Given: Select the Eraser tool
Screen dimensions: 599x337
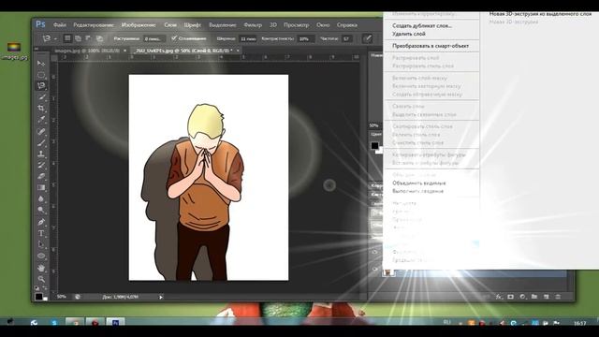Looking at the screenshot, I should (41, 176).
